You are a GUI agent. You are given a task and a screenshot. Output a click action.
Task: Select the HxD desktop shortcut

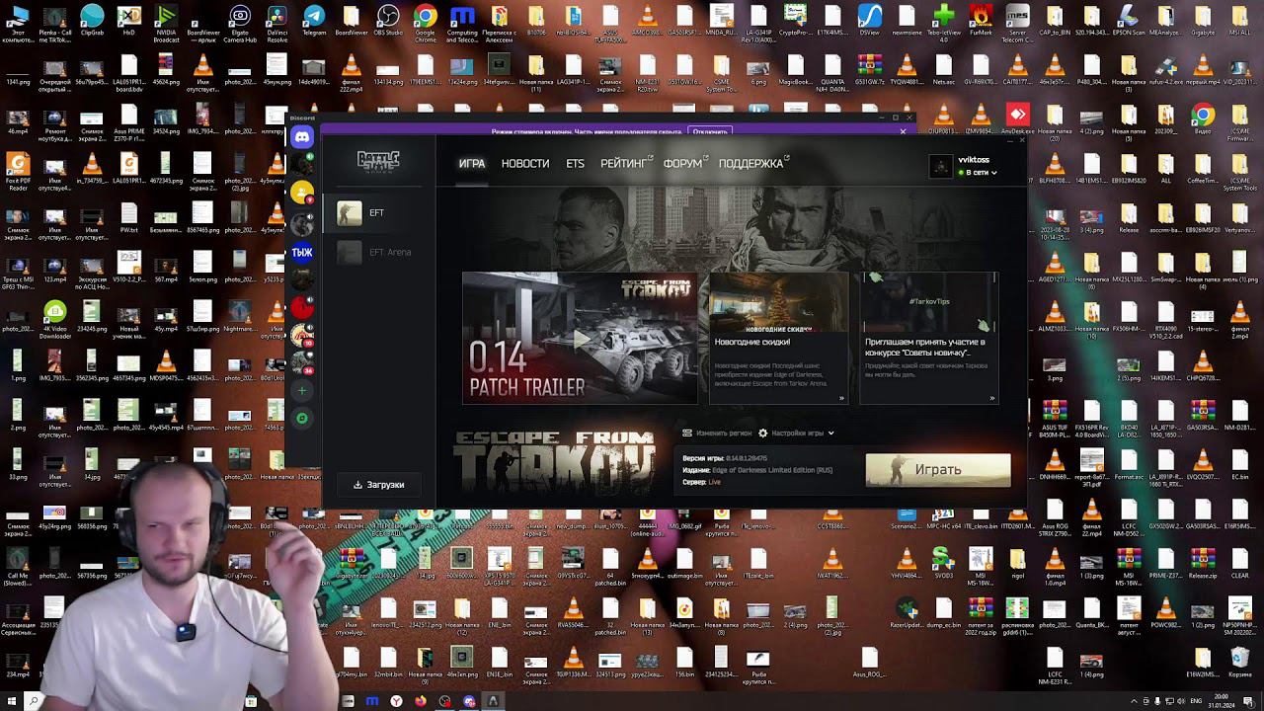point(128,22)
